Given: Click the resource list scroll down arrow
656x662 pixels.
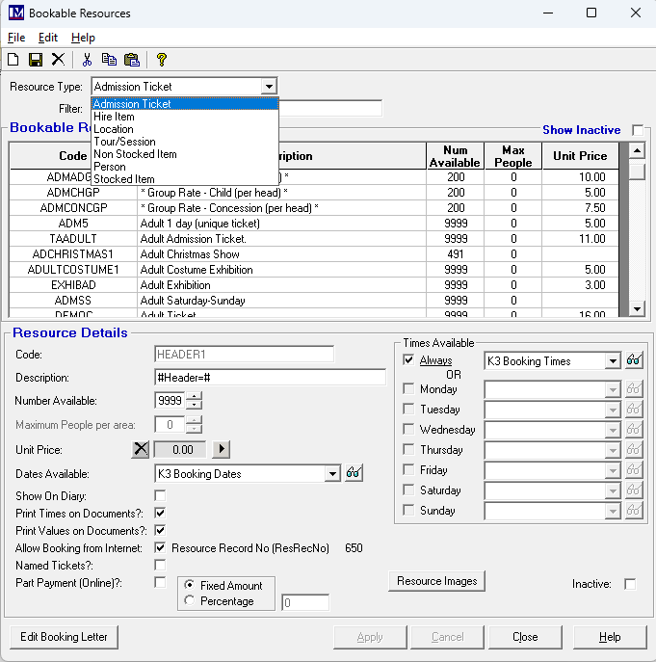Looking at the screenshot, I should coord(637,308).
